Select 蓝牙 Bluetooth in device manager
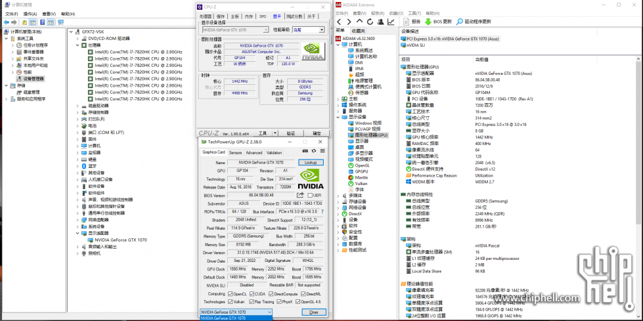The image size is (643, 321). (x=89, y=166)
